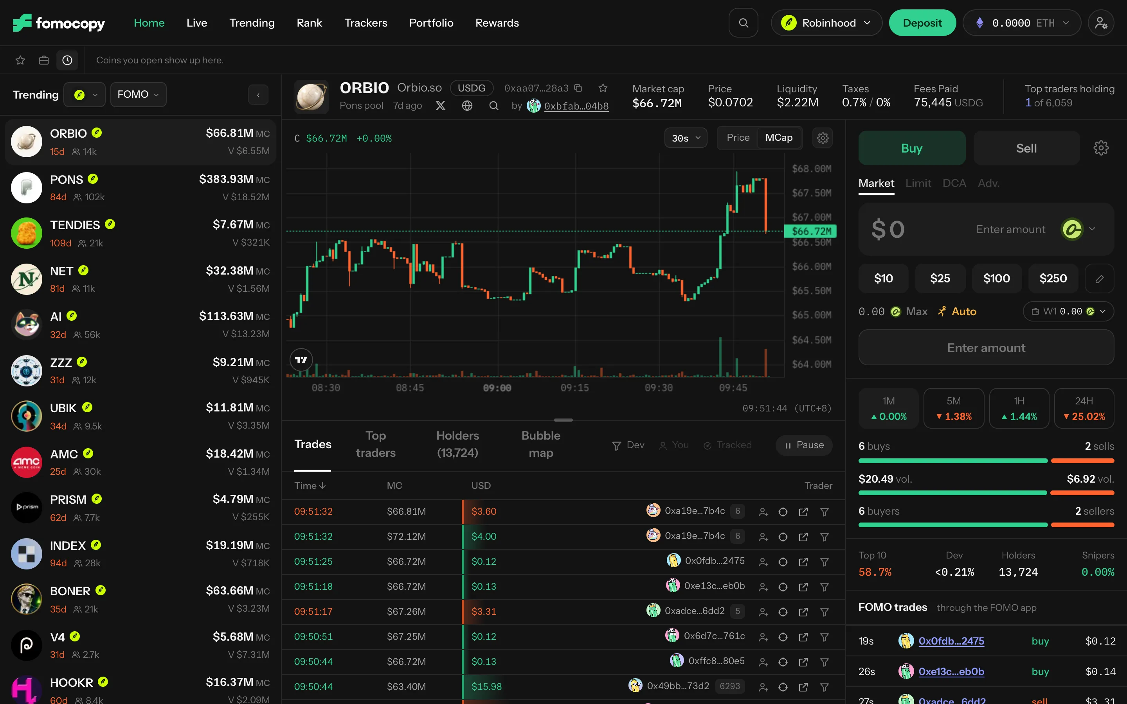
Task: Go to Portfolio page
Action: (431, 23)
